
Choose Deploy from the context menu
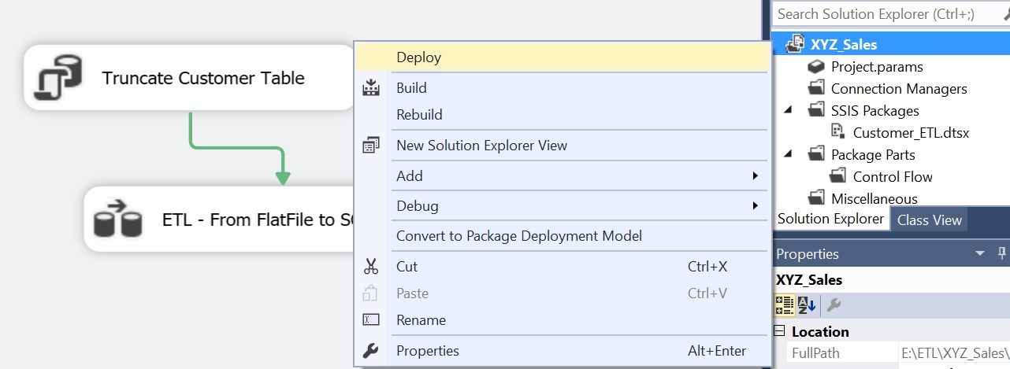point(562,57)
